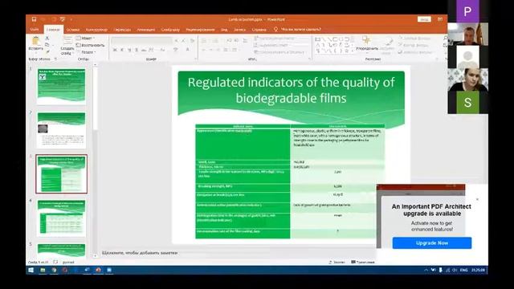The width and height of the screenshot is (514, 289).
Task: Switch to the Анимация tab
Action: [x=146, y=30]
